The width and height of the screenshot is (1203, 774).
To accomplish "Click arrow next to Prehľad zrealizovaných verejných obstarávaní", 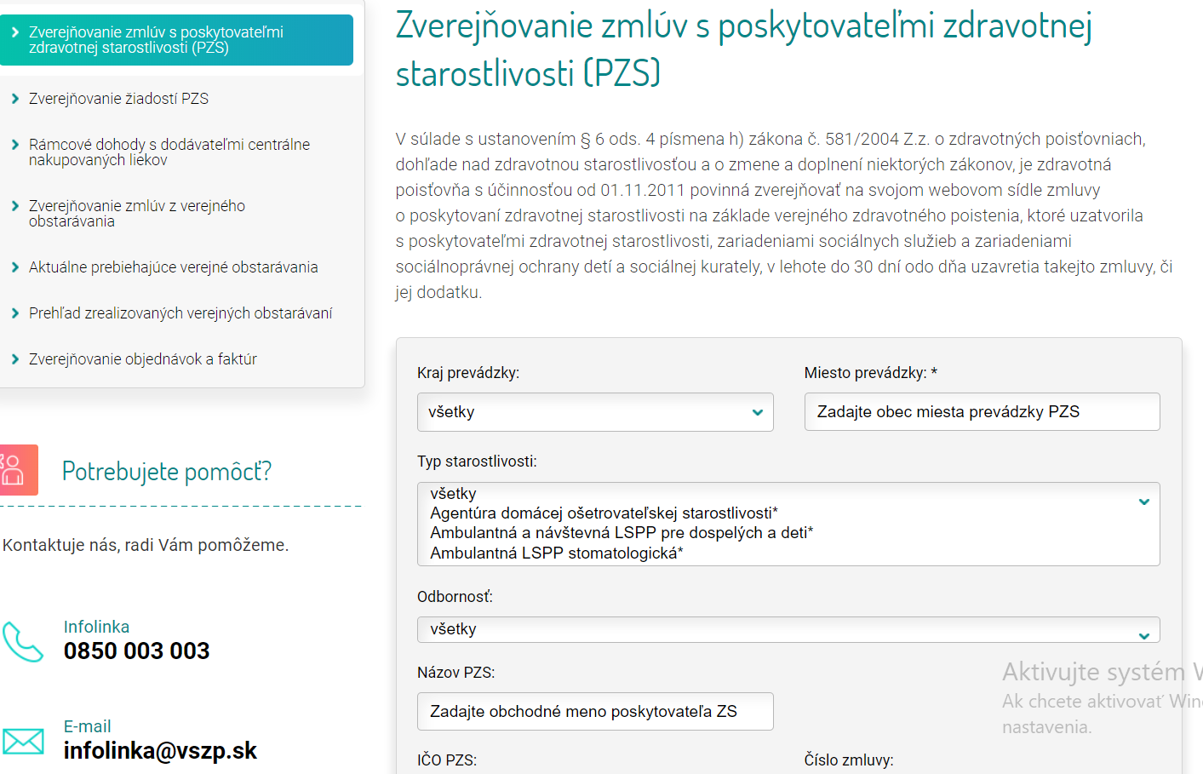I will click(x=15, y=313).
